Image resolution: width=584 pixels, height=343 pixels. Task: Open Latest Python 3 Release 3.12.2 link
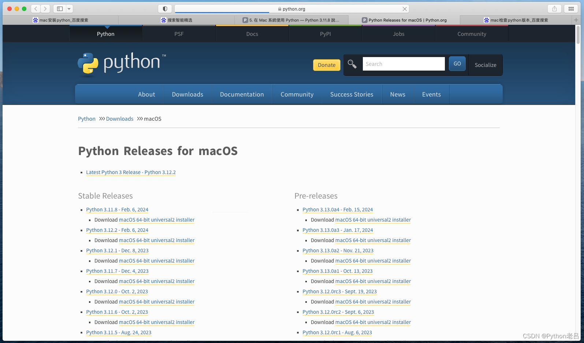tap(131, 172)
